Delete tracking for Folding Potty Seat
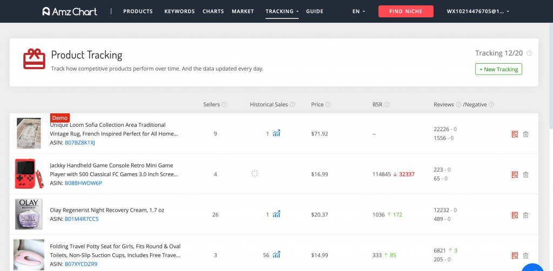 [525, 255]
